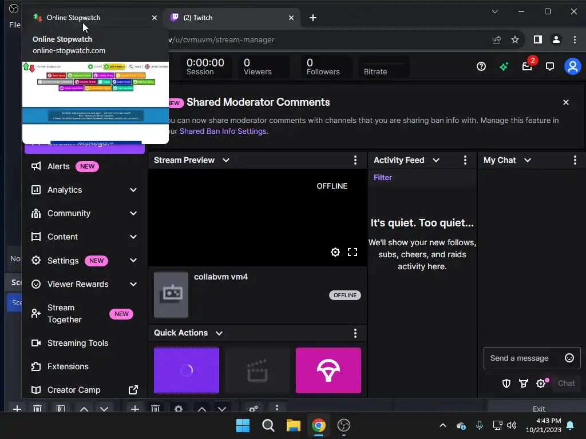The height and width of the screenshot is (439, 586).
Task: Click the Chat send button
Action: tap(566, 384)
